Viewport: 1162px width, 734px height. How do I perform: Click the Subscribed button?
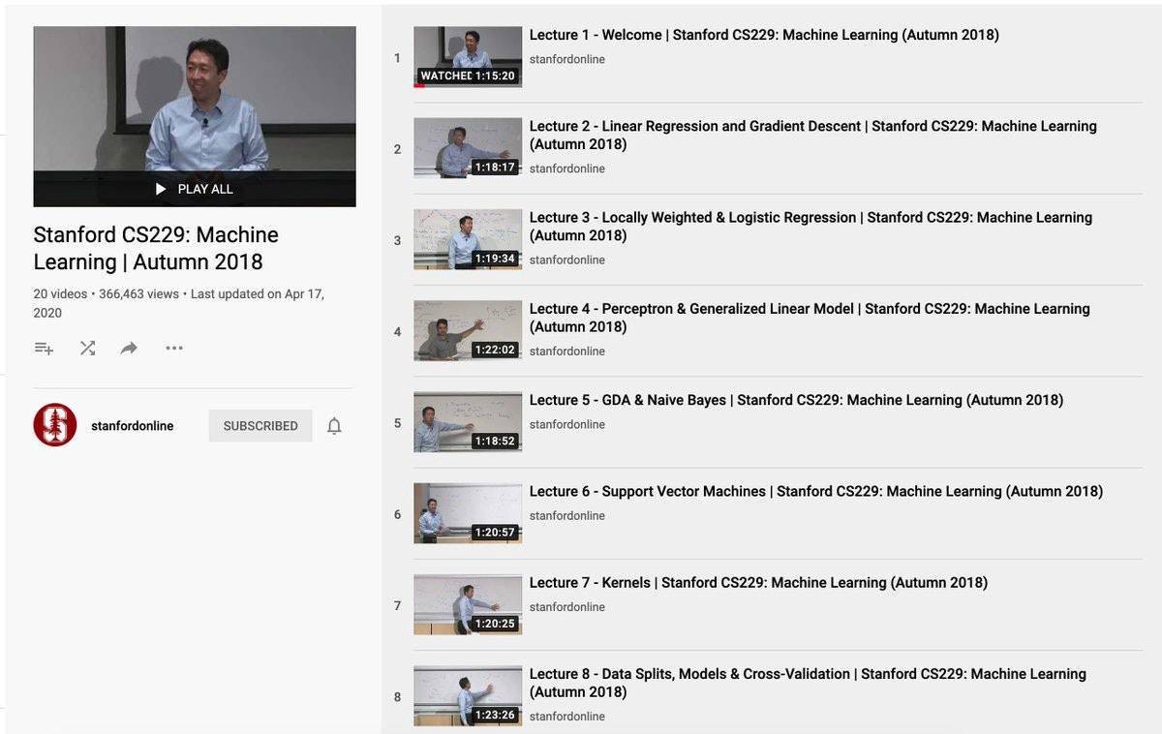[x=260, y=426]
